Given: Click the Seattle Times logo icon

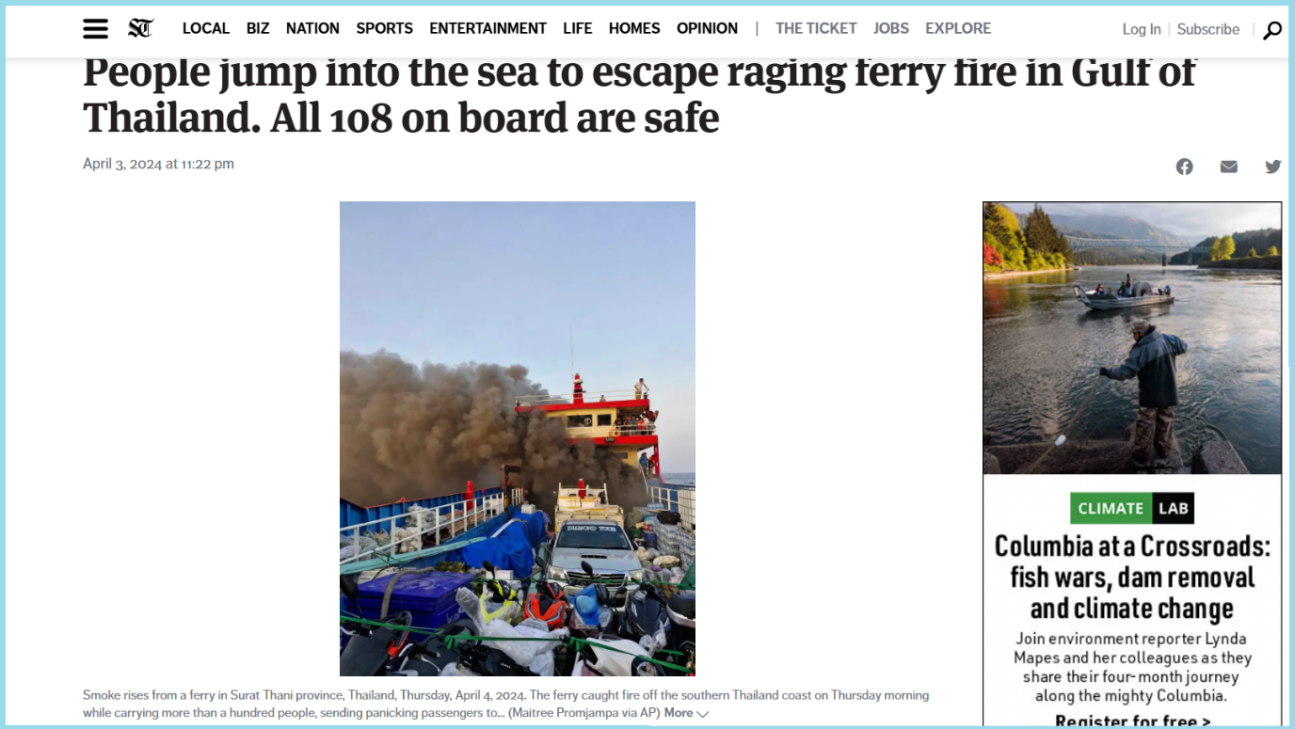Looking at the screenshot, I should pyautogui.click(x=141, y=29).
